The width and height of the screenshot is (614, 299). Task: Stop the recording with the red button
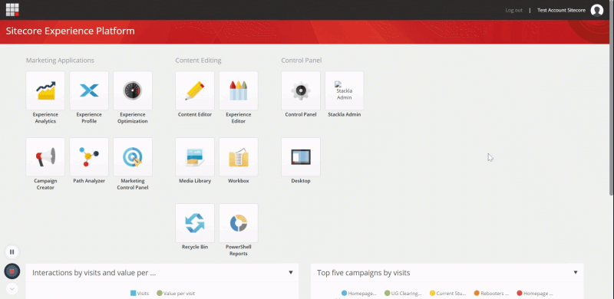point(12,271)
